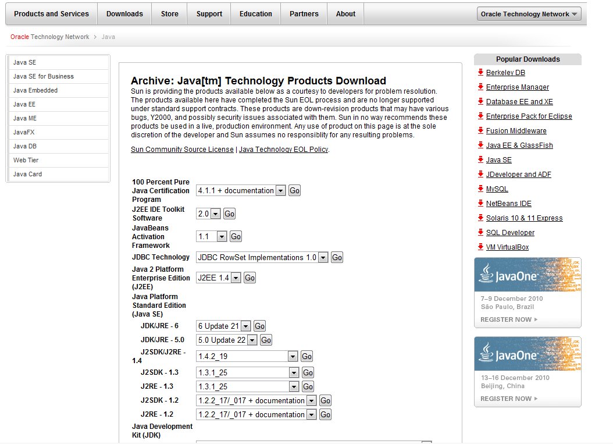Select Java Card in the sidebar
Screen dimensions: 613x444
[x=59, y=174]
